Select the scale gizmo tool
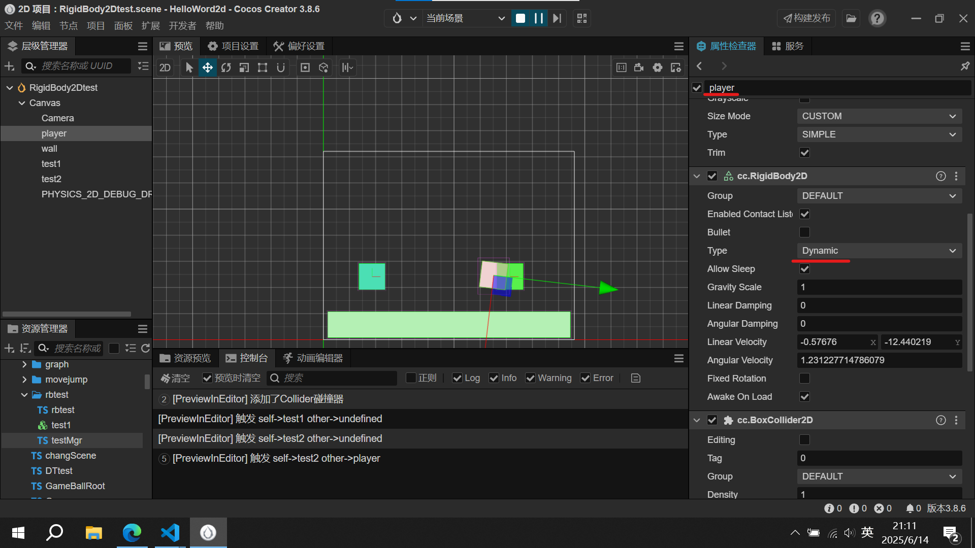The height and width of the screenshot is (548, 975). click(244, 67)
